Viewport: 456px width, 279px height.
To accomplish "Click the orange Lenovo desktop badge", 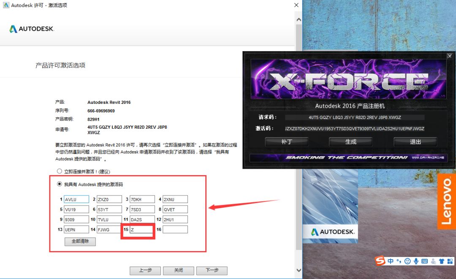I will [x=446, y=201].
